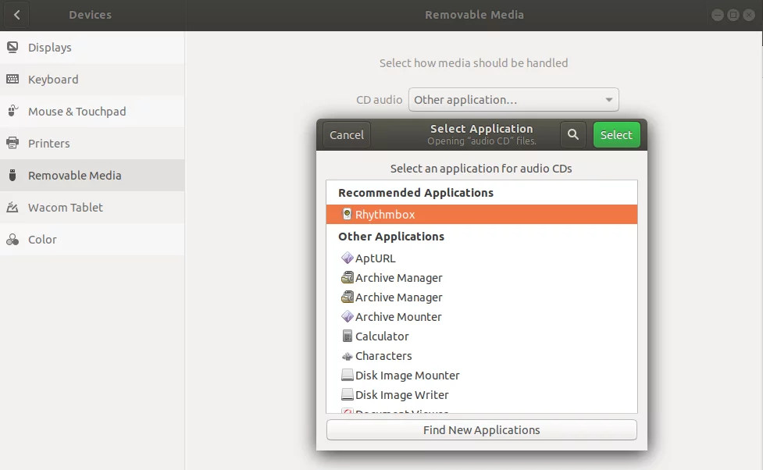Viewport: 763px width, 470px height.
Task: Select the Rhythmbox speaker icon
Action: pyautogui.click(x=348, y=214)
